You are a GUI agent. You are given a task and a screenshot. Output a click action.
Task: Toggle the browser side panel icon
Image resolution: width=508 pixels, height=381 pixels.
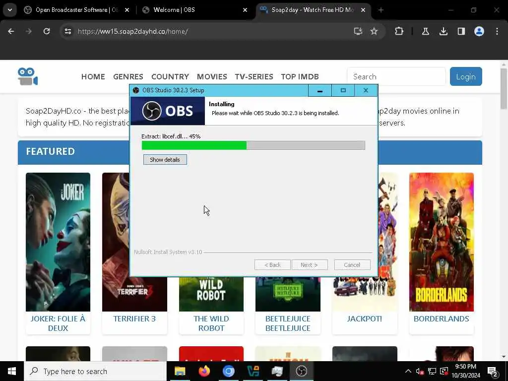coord(461,31)
